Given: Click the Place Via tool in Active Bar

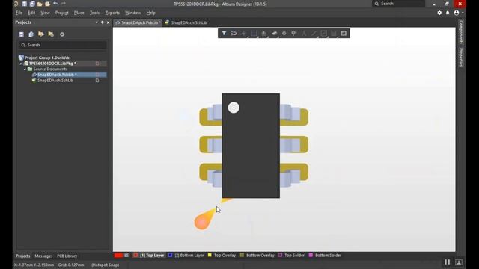Looking at the screenshot, I should pyautogui.click(x=294, y=33).
